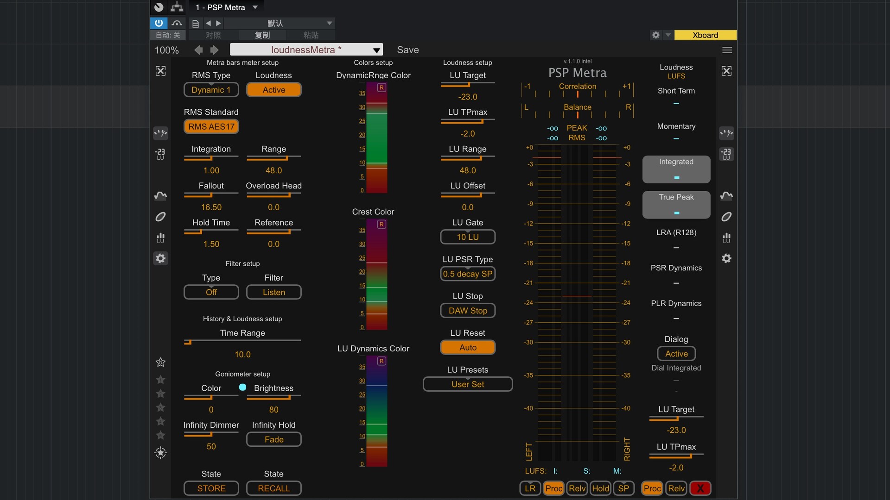The height and width of the screenshot is (500, 890).
Task: Open the RMS Type Dynamic 1 selector
Action: 211,90
